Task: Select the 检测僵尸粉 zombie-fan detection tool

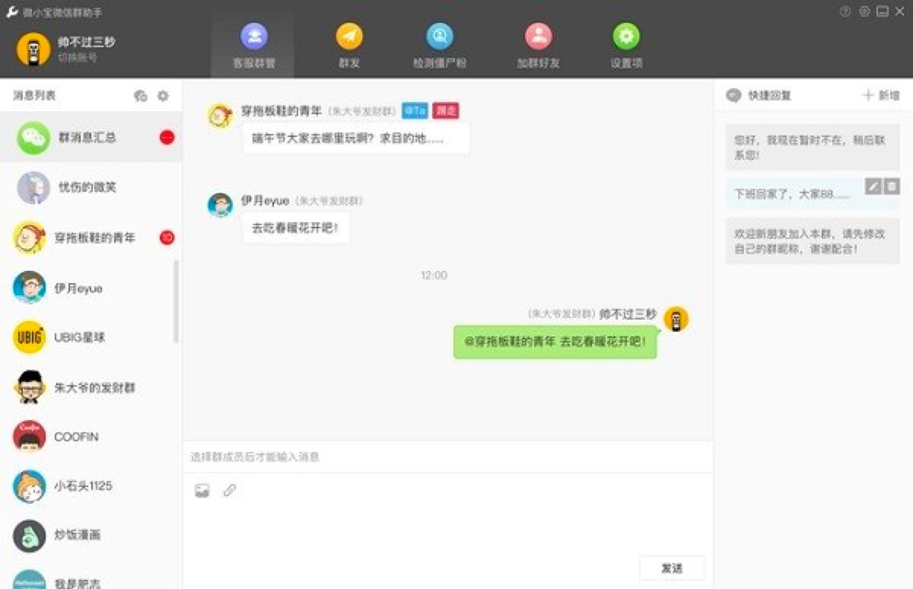Action: click(438, 43)
